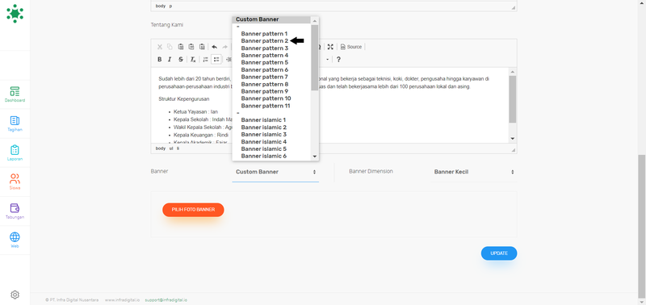Click the green star logo
Screen dimensions: 646x305
15,14
